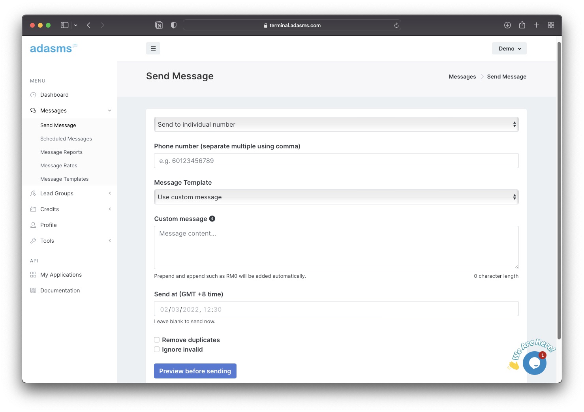
Task: Click the hamburger menu toggle icon
Action: tap(153, 49)
